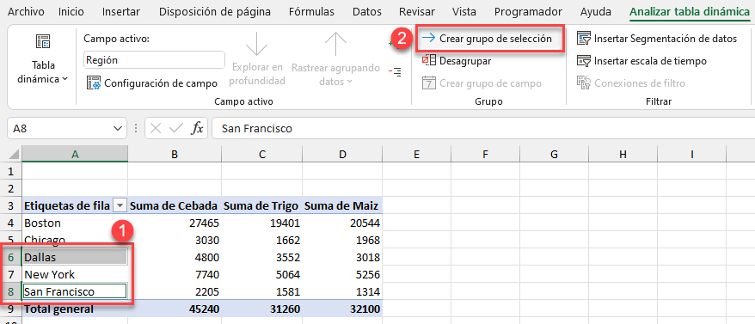Select the Analizar tabla dinámica tab

(x=690, y=11)
